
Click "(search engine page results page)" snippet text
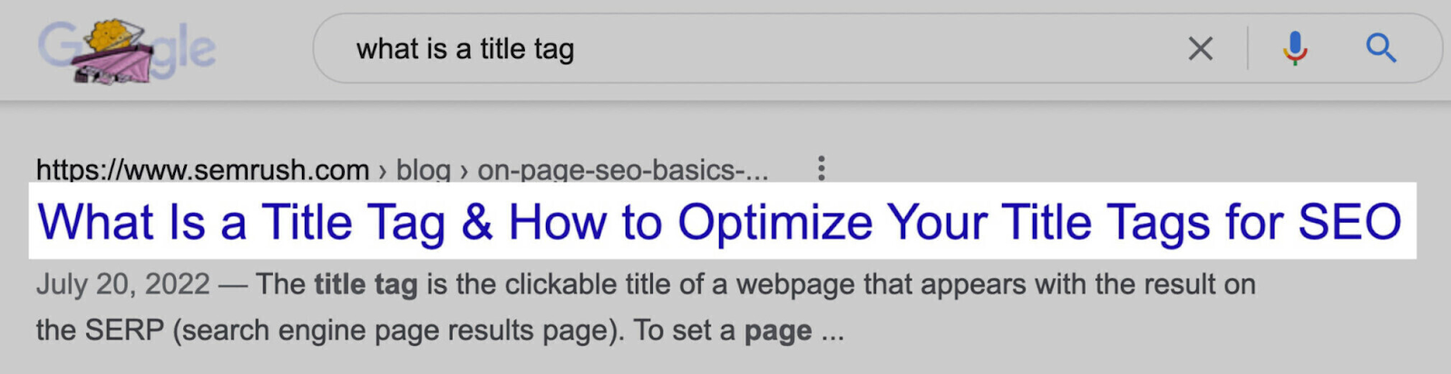(398, 331)
